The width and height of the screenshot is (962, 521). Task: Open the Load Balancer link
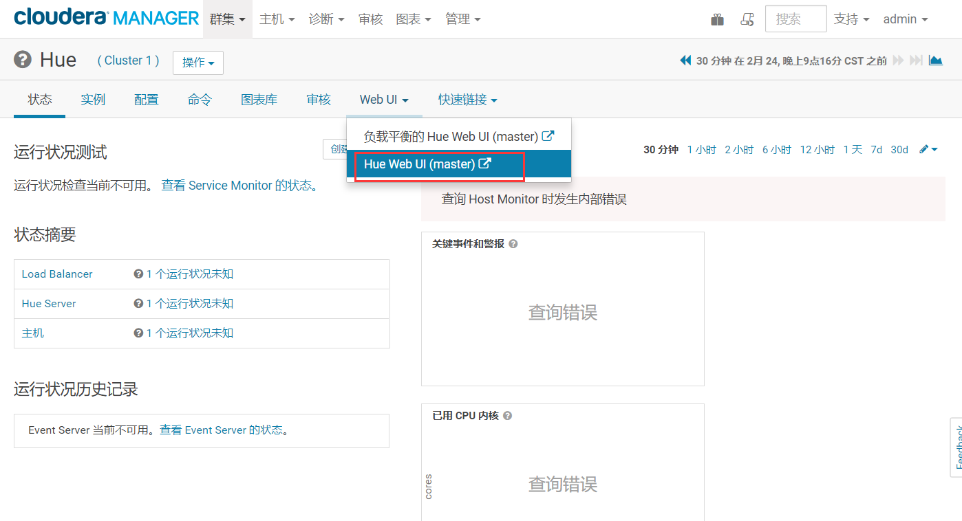(x=57, y=274)
